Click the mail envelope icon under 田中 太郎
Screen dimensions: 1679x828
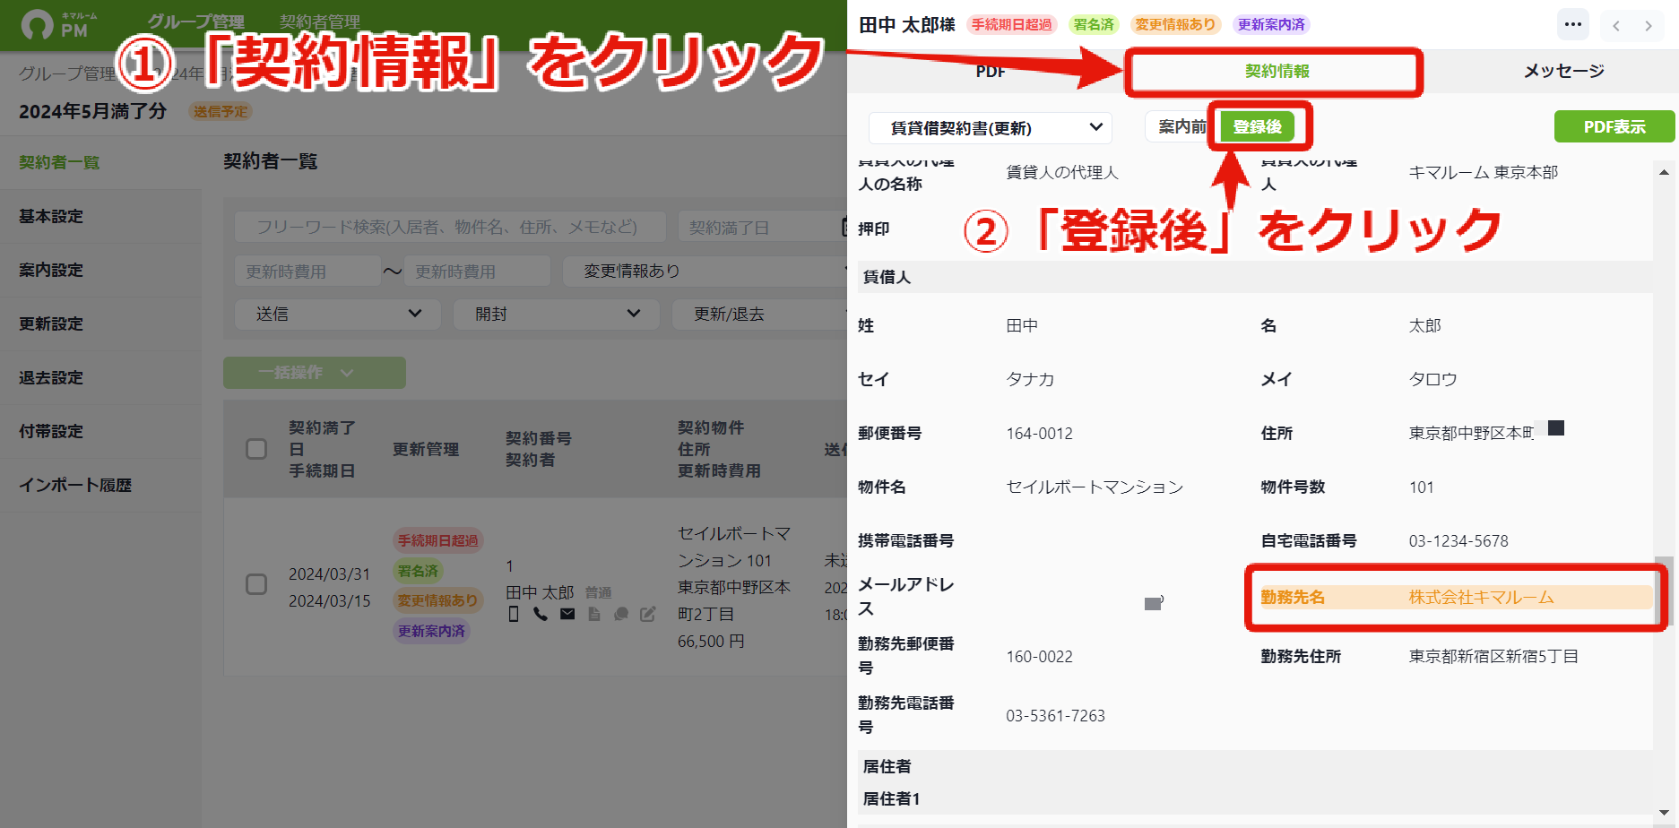pos(567,614)
